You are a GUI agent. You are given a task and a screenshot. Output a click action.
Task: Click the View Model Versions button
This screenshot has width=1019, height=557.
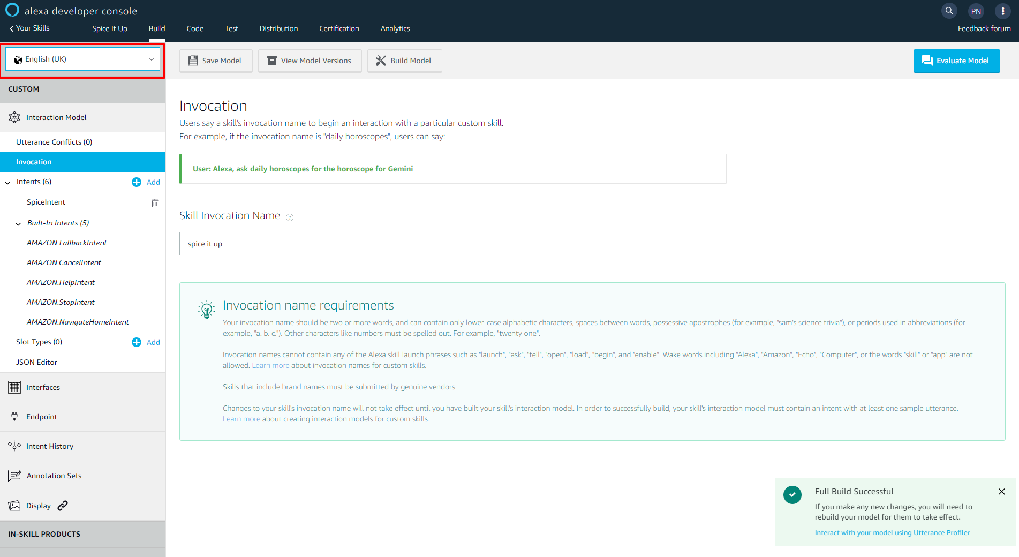click(x=310, y=61)
